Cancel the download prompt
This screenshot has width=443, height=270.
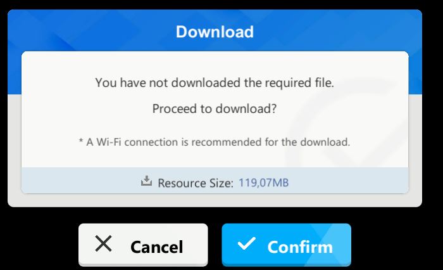tap(143, 245)
